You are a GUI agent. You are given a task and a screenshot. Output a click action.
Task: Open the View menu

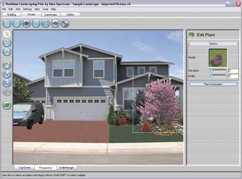tap(37, 9)
